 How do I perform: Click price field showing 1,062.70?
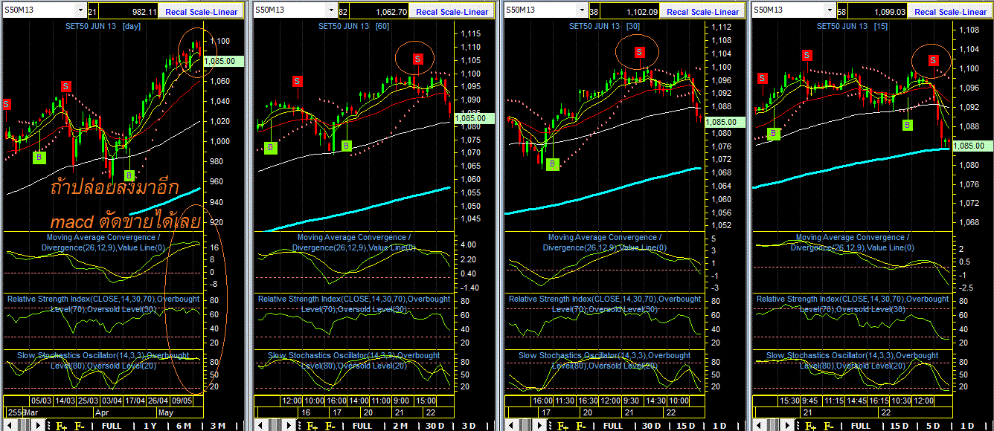click(x=380, y=12)
